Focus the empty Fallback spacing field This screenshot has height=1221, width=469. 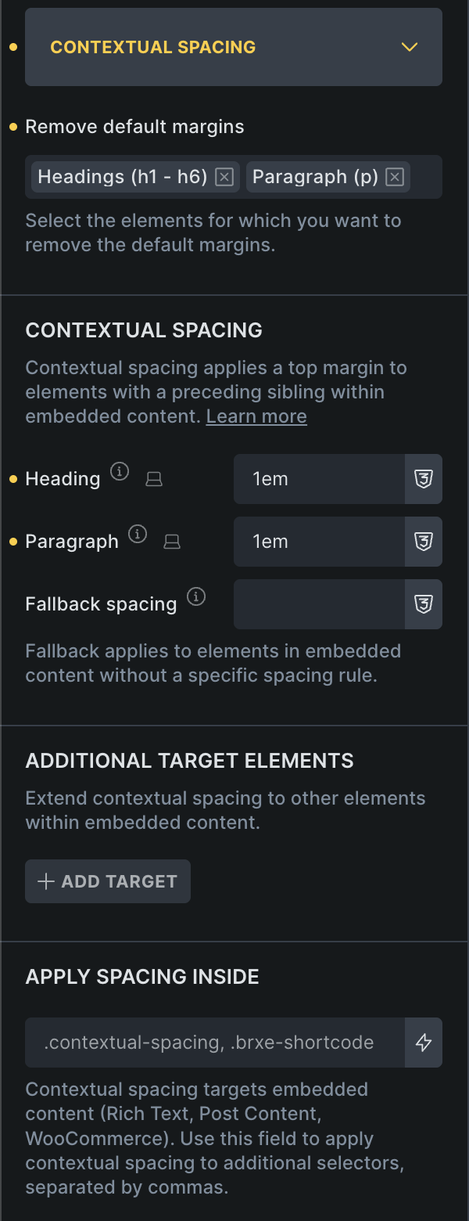319,604
